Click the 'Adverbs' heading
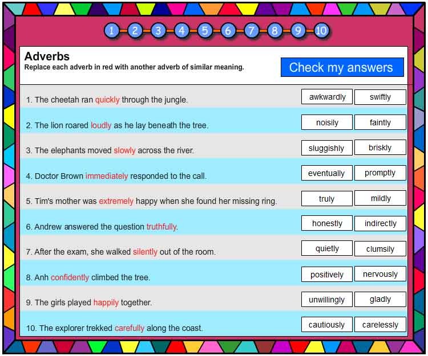428x356 pixels. (x=47, y=56)
